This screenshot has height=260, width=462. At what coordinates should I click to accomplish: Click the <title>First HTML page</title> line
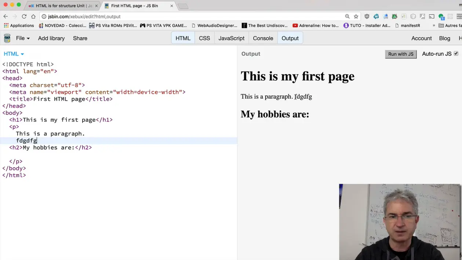(x=61, y=99)
